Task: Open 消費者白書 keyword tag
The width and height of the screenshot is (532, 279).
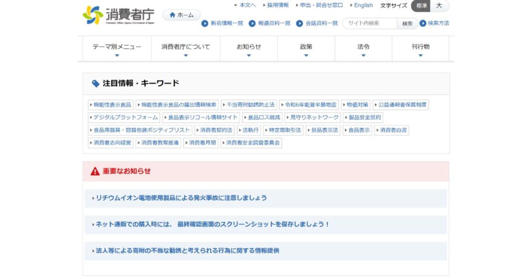Action: [x=392, y=130]
